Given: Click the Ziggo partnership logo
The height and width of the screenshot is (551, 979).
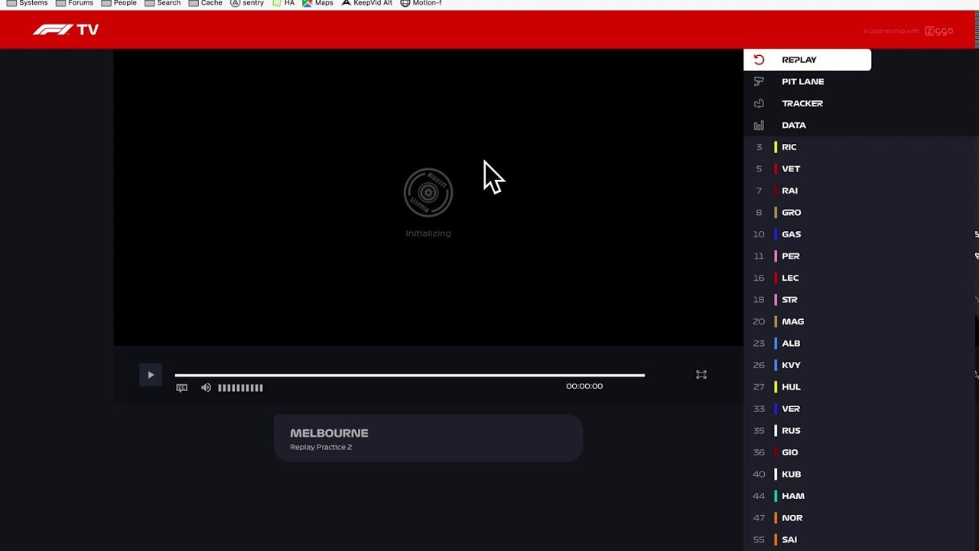Looking at the screenshot, I should click(938, 31).
